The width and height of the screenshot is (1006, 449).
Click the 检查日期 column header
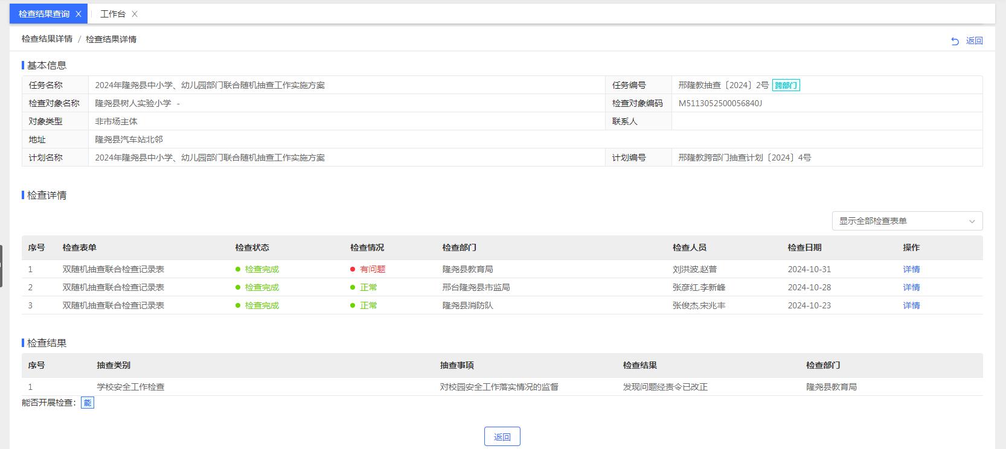804,247
